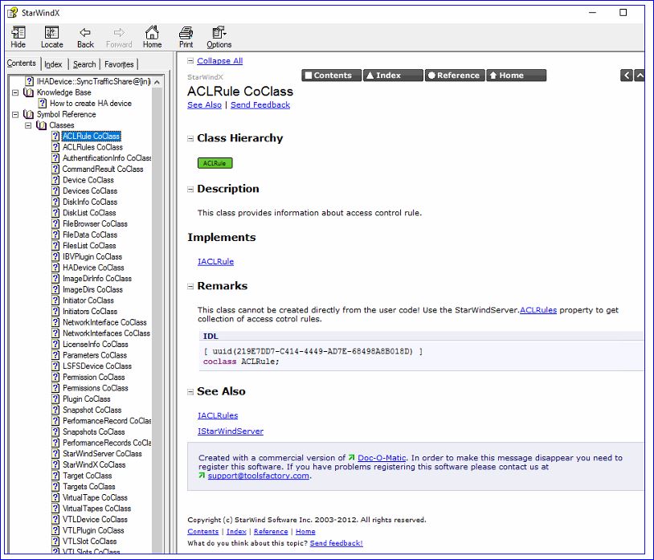Click the Print toolbar icon
The height and width of the screenshot is (560, 654).
click(x=186, y=37)
